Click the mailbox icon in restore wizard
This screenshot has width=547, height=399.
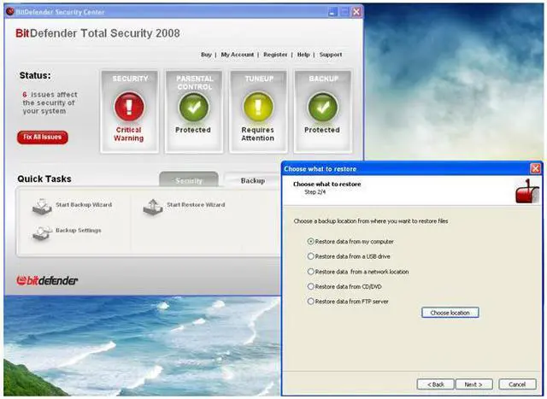[x=526, y=191]
